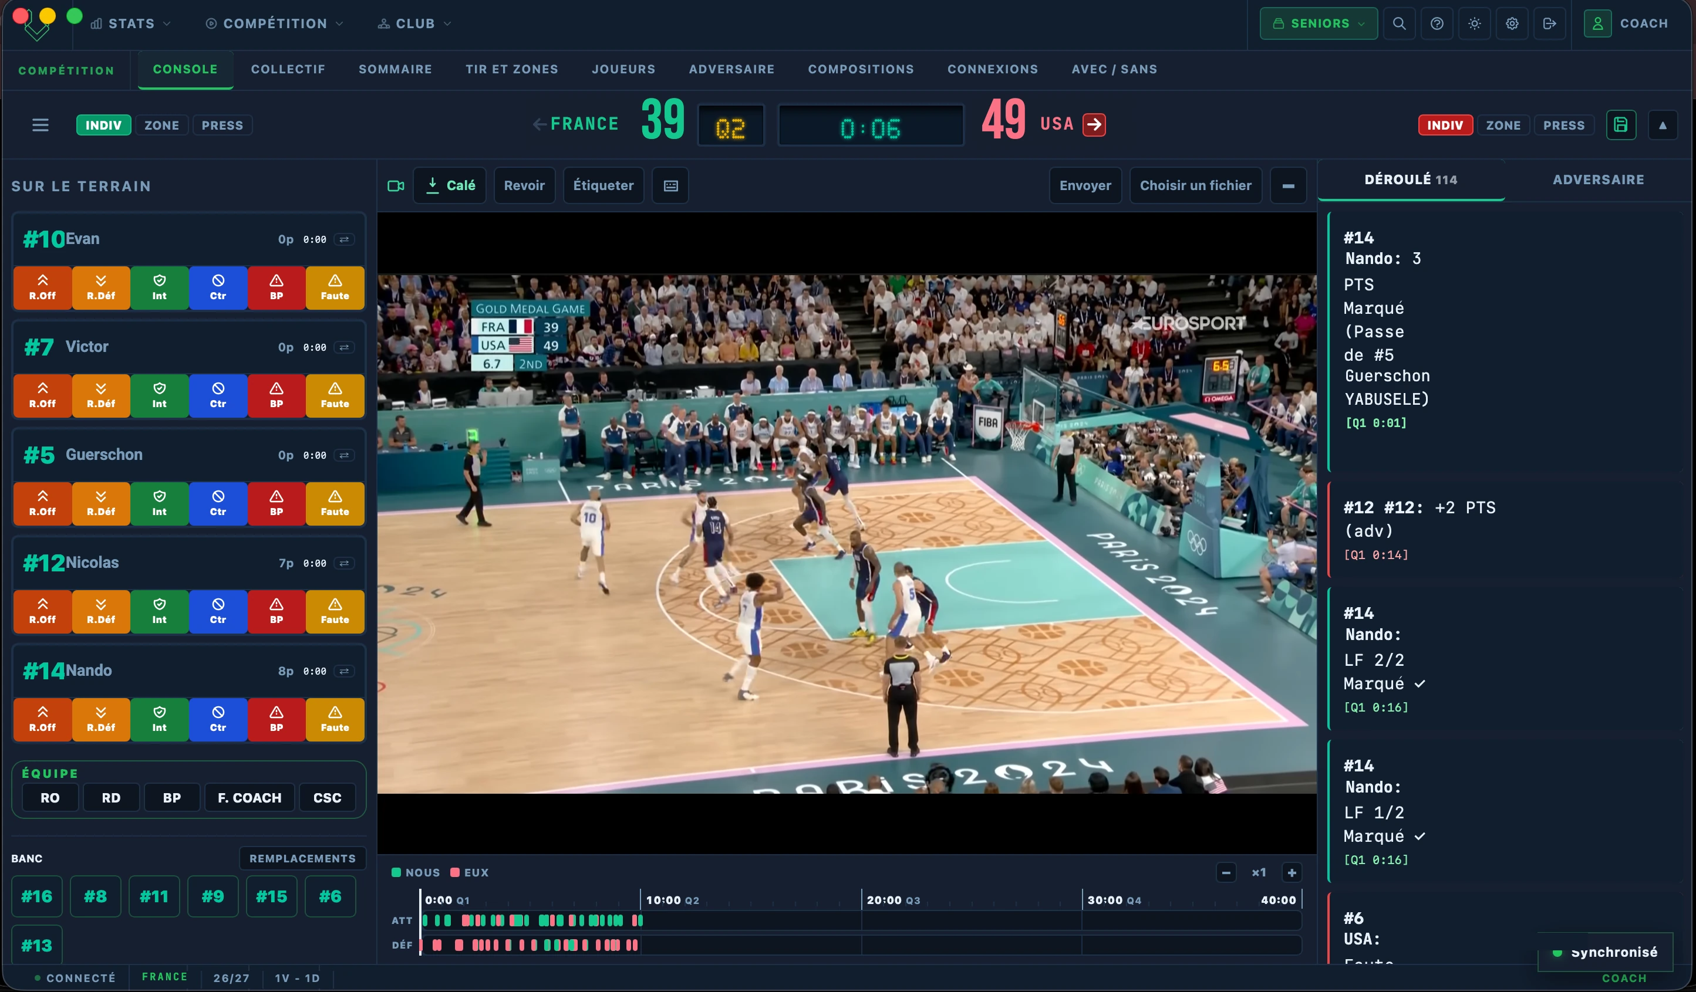
Task: Click the red arrow icon next to USA
Action: (1094, 124)
